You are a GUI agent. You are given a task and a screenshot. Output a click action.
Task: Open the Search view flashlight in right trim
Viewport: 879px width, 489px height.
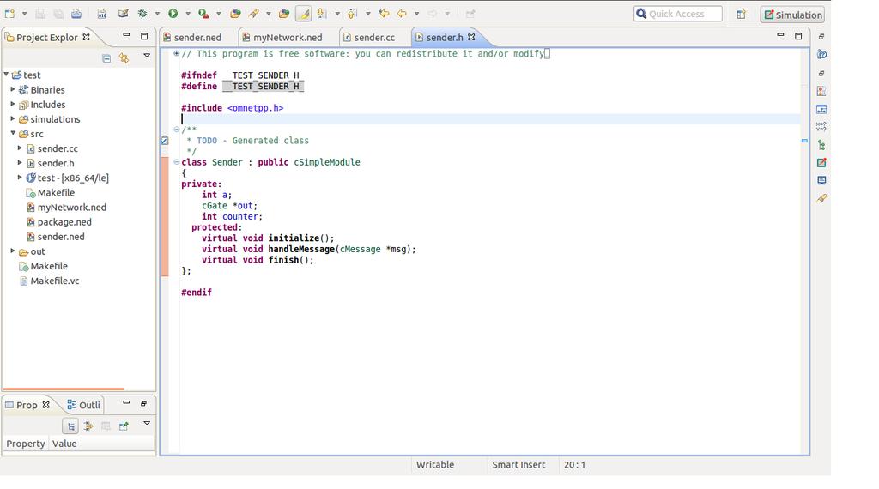[x=821, y=198]
